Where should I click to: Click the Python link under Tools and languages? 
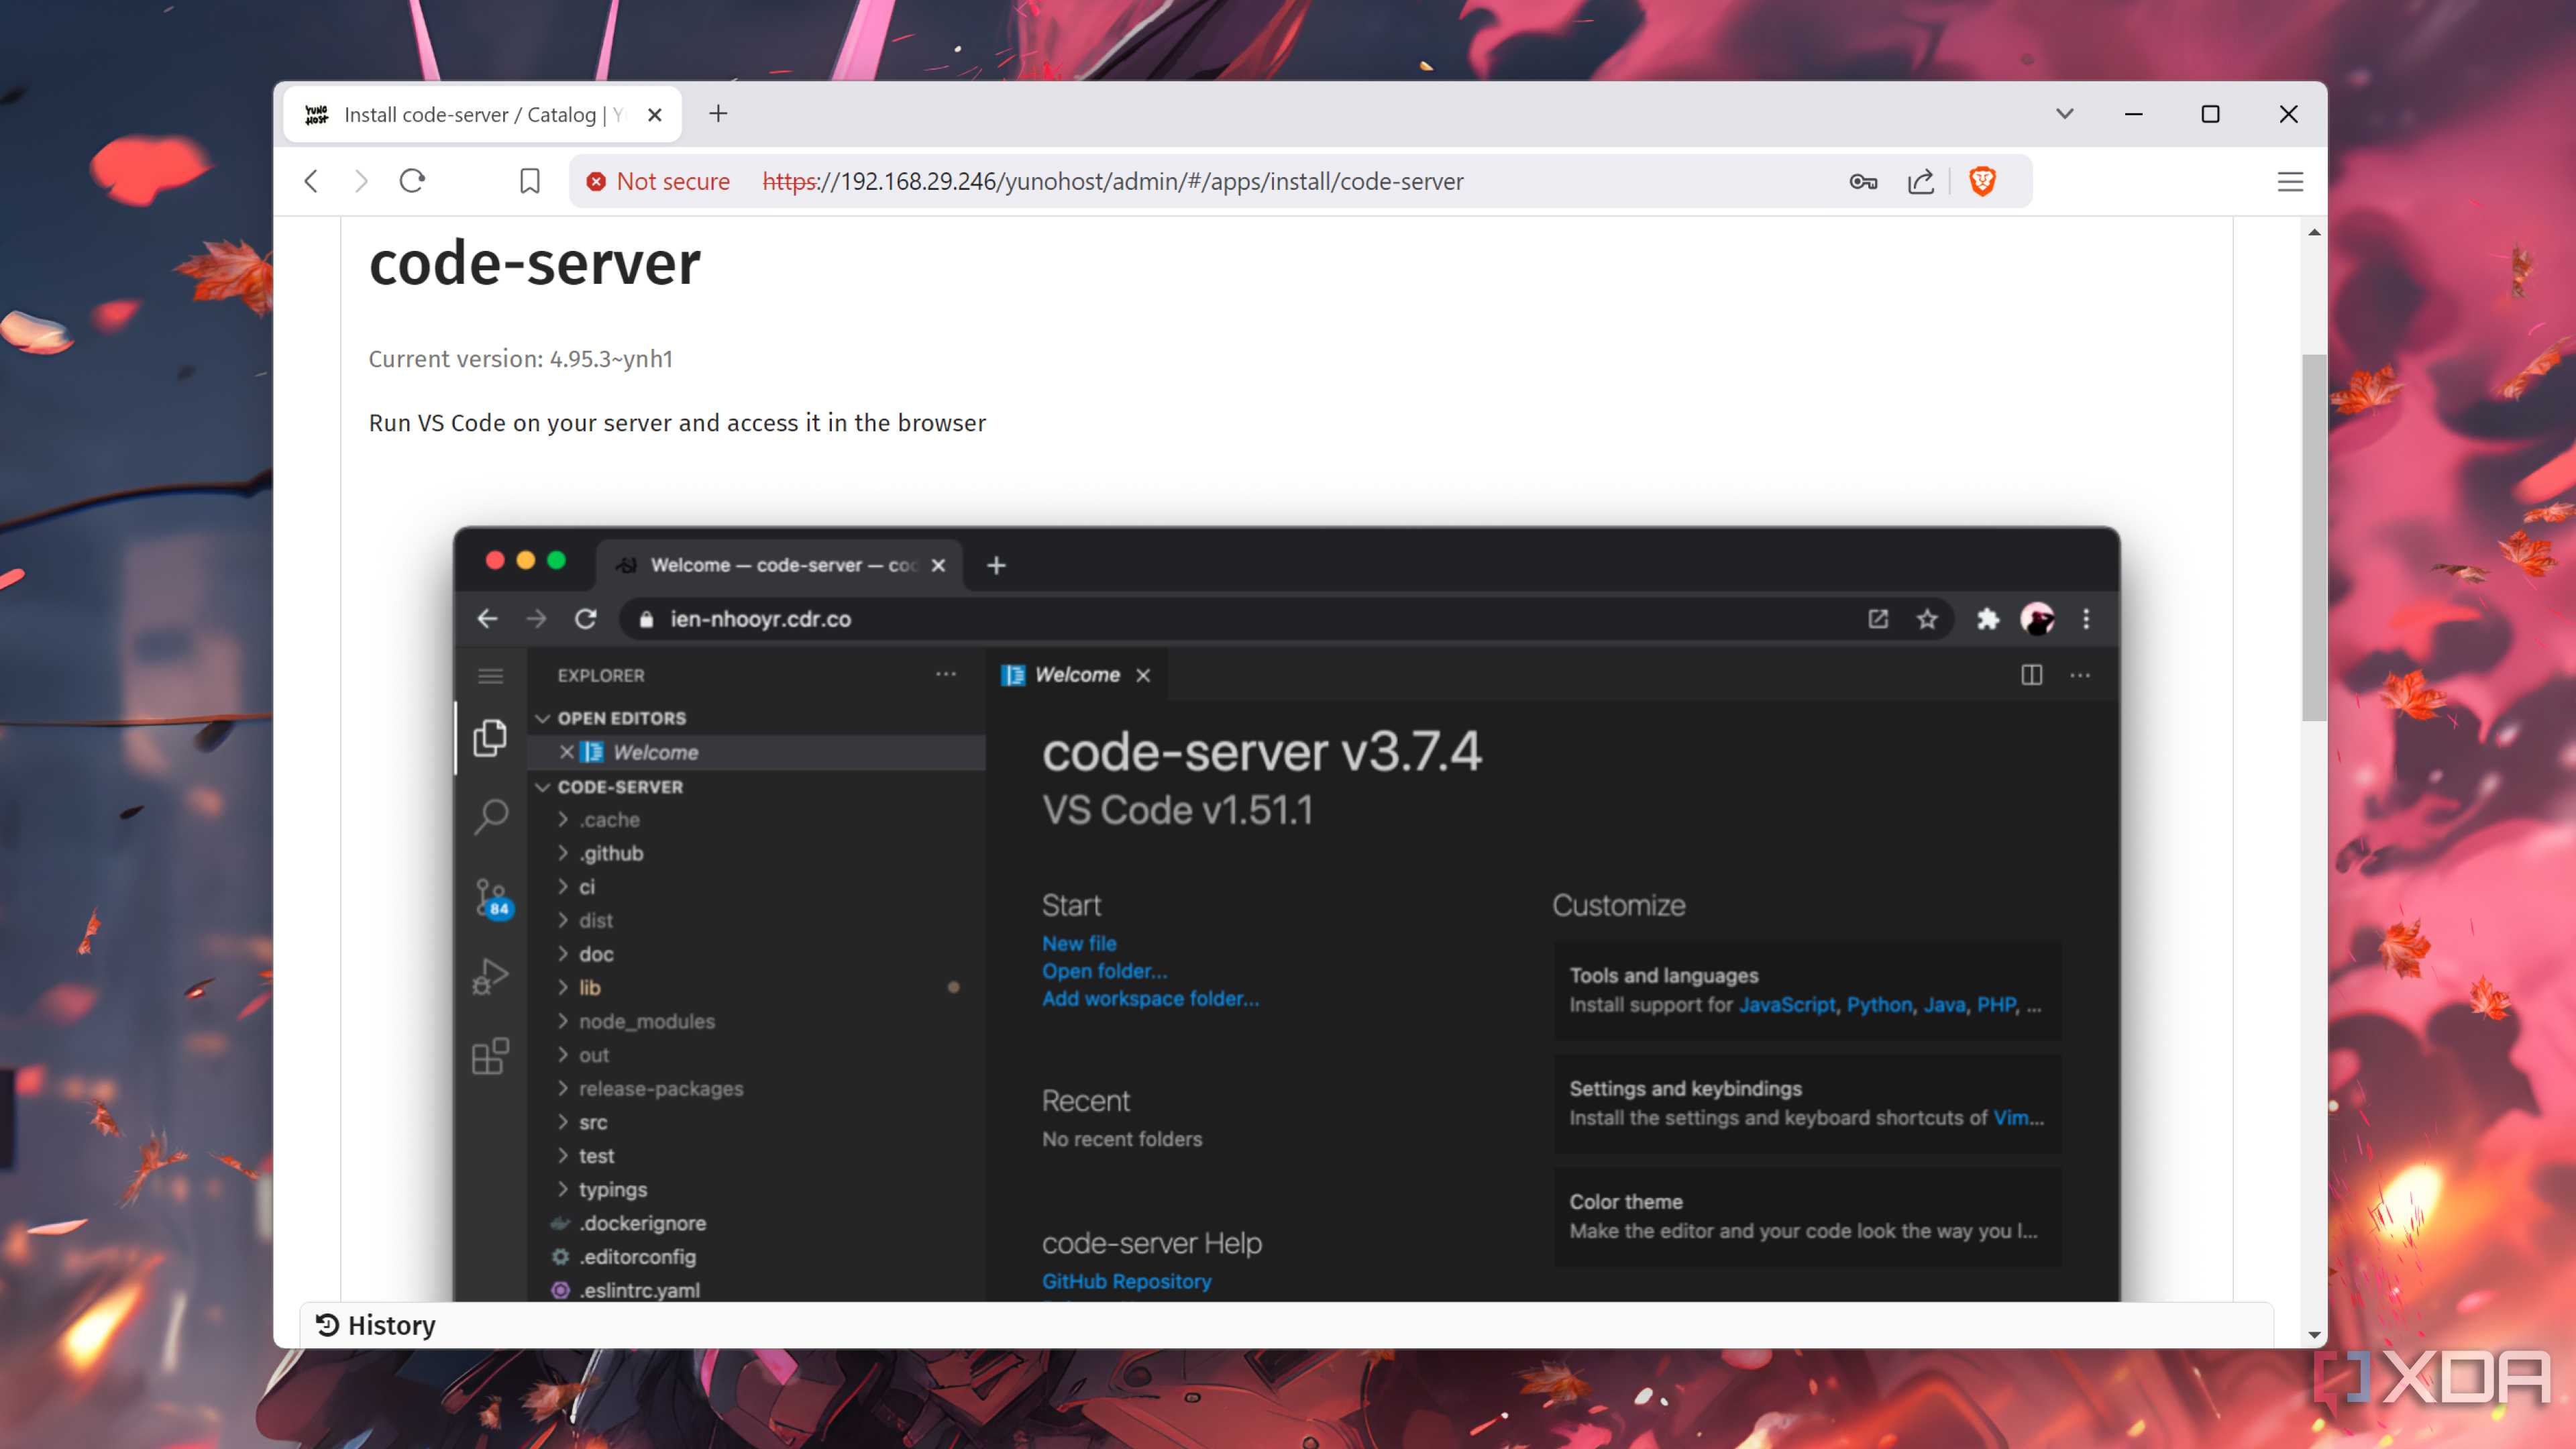pos(1878,1005)
